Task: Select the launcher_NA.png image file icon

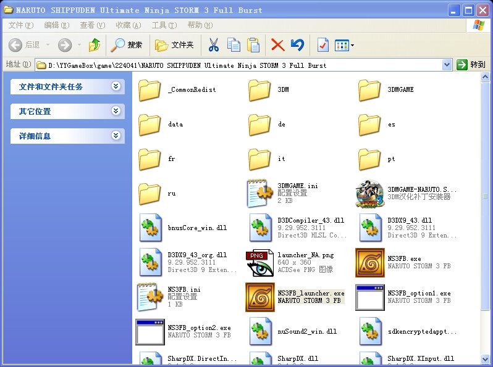Action: pyautogui.click(x=260, y=263)
